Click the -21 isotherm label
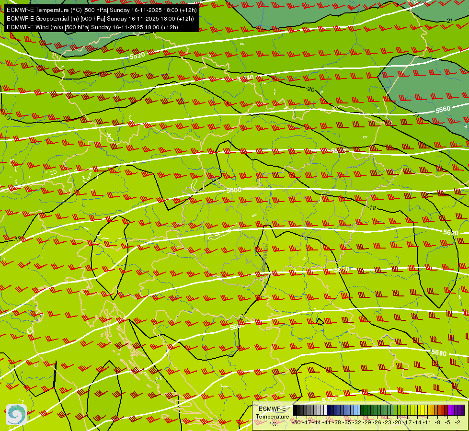This screenshot has width=469, height=431. tap(449, 21)
